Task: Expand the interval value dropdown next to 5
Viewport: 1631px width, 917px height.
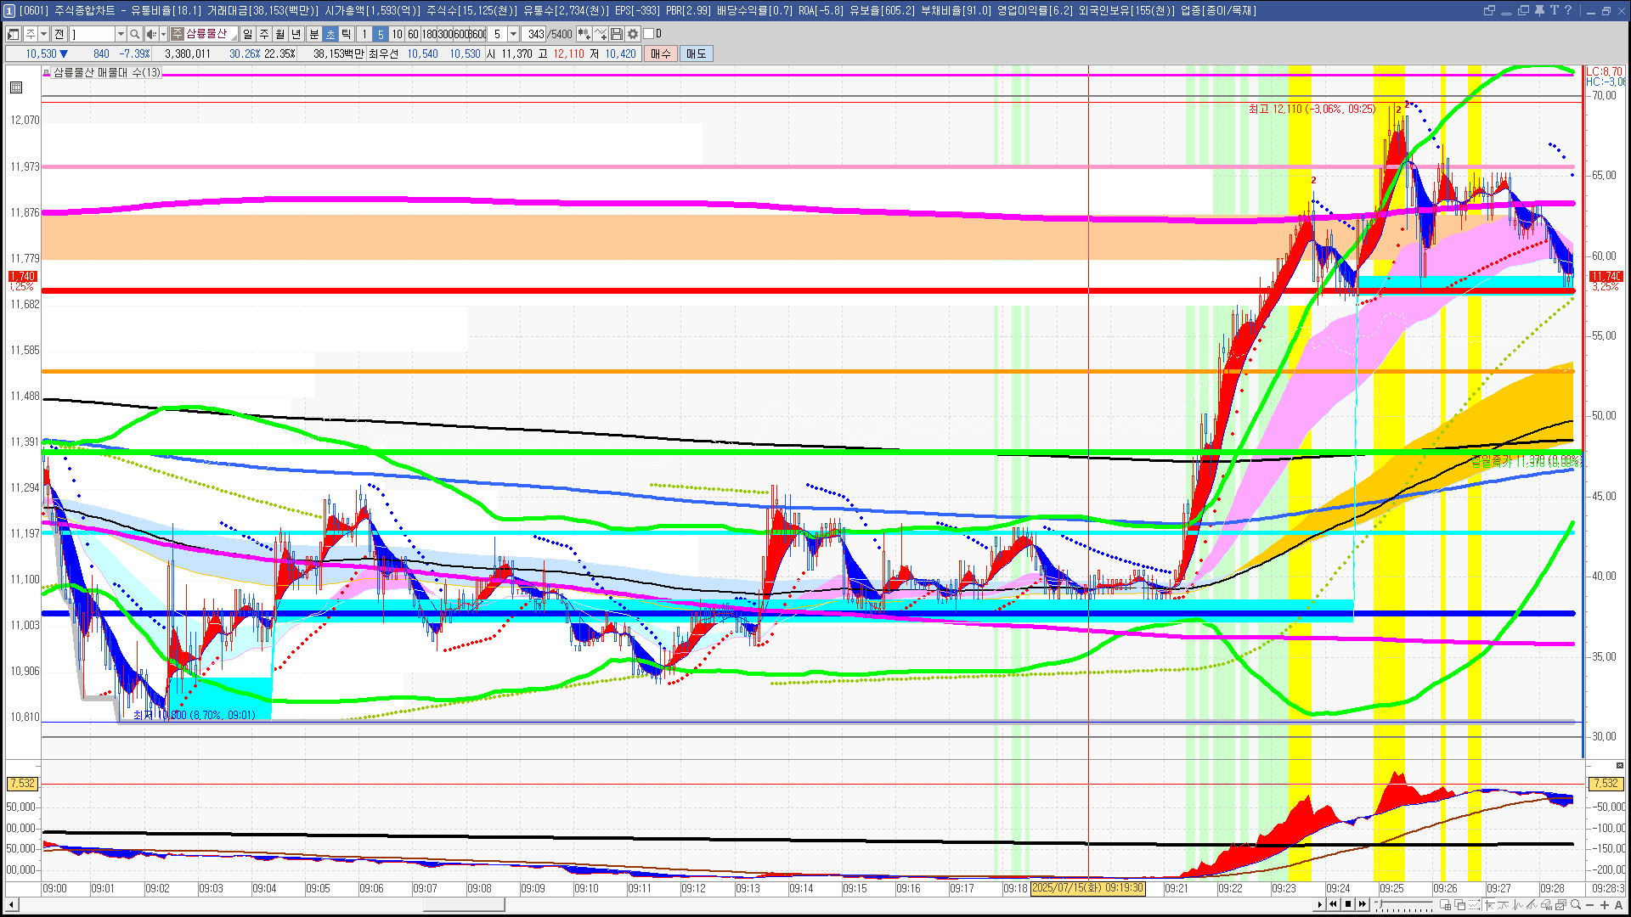Action: (513, 34)
